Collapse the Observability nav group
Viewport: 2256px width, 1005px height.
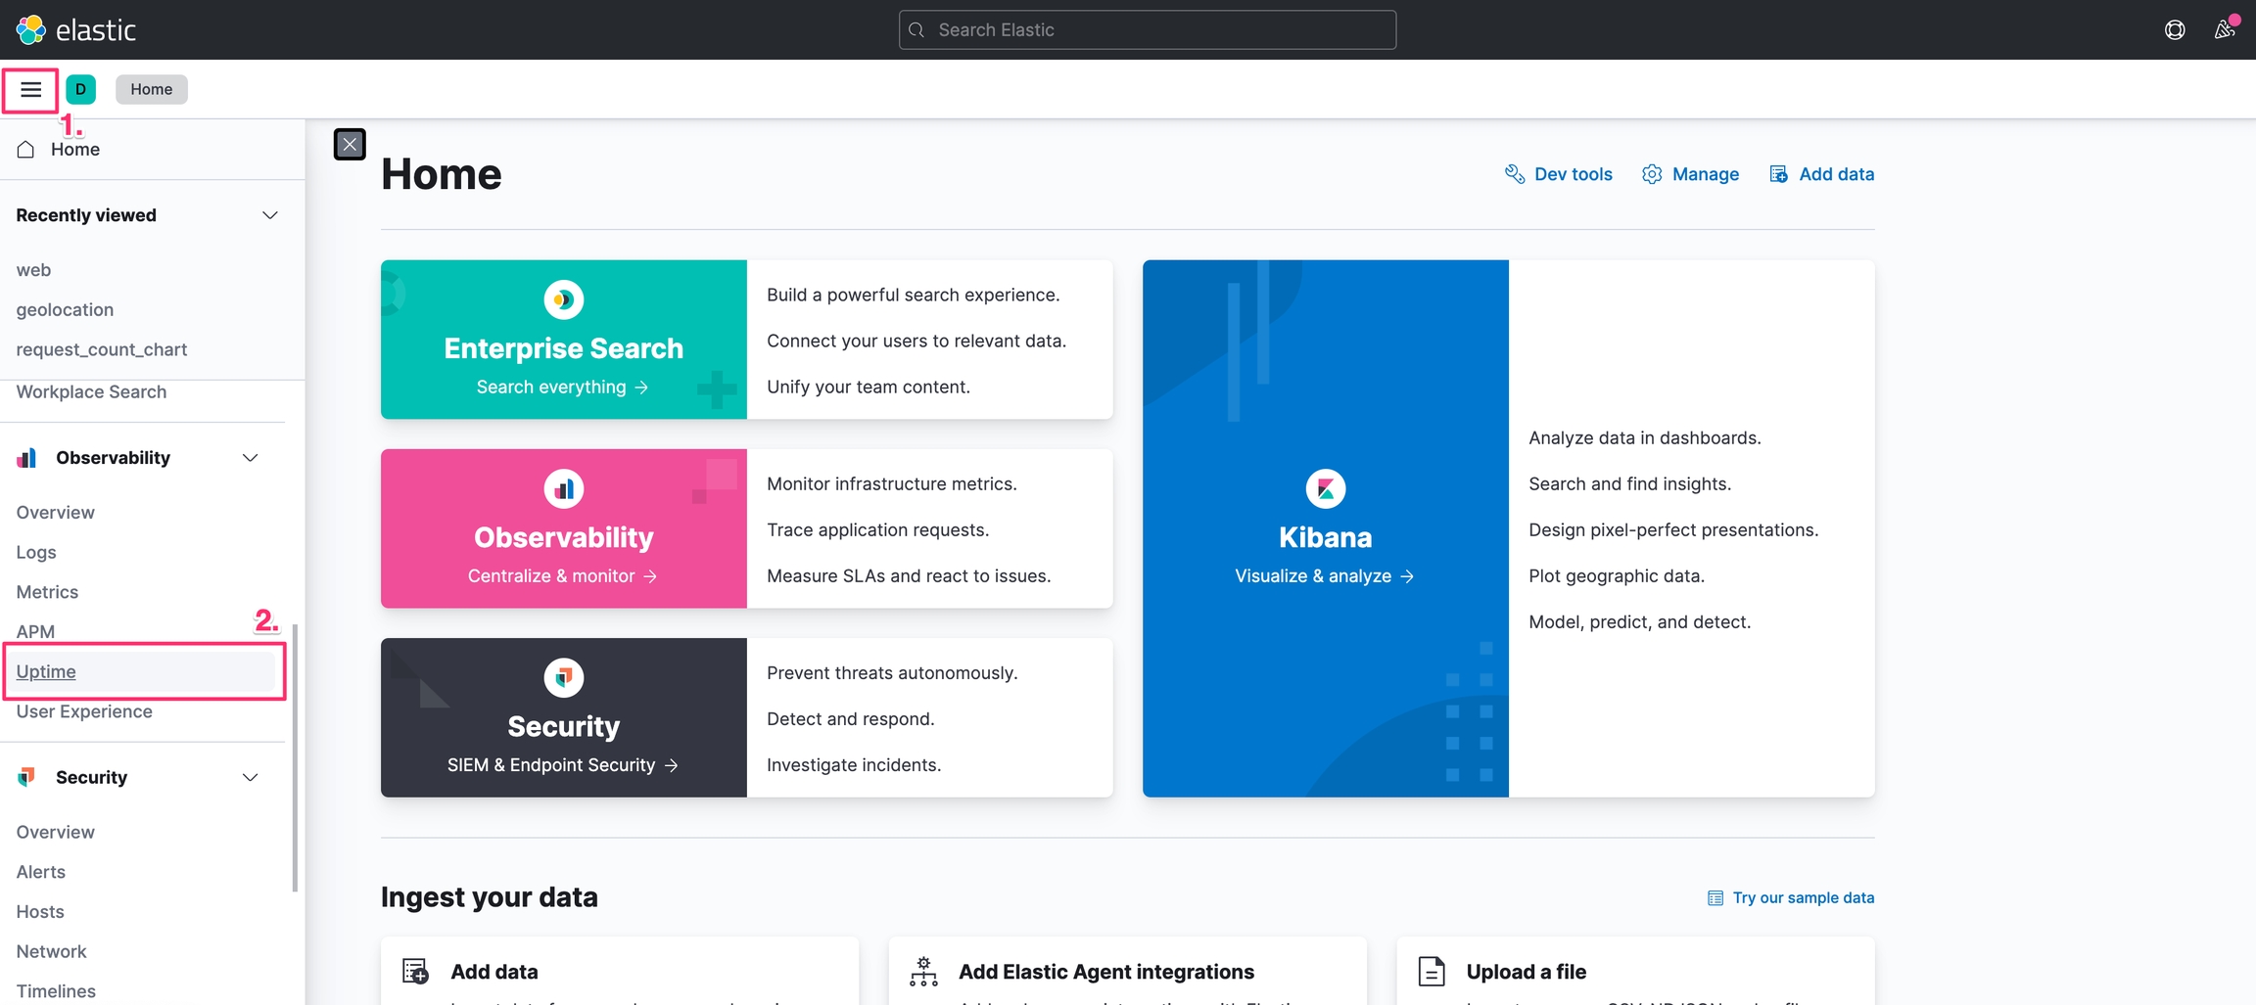click(x=251, y=458)
